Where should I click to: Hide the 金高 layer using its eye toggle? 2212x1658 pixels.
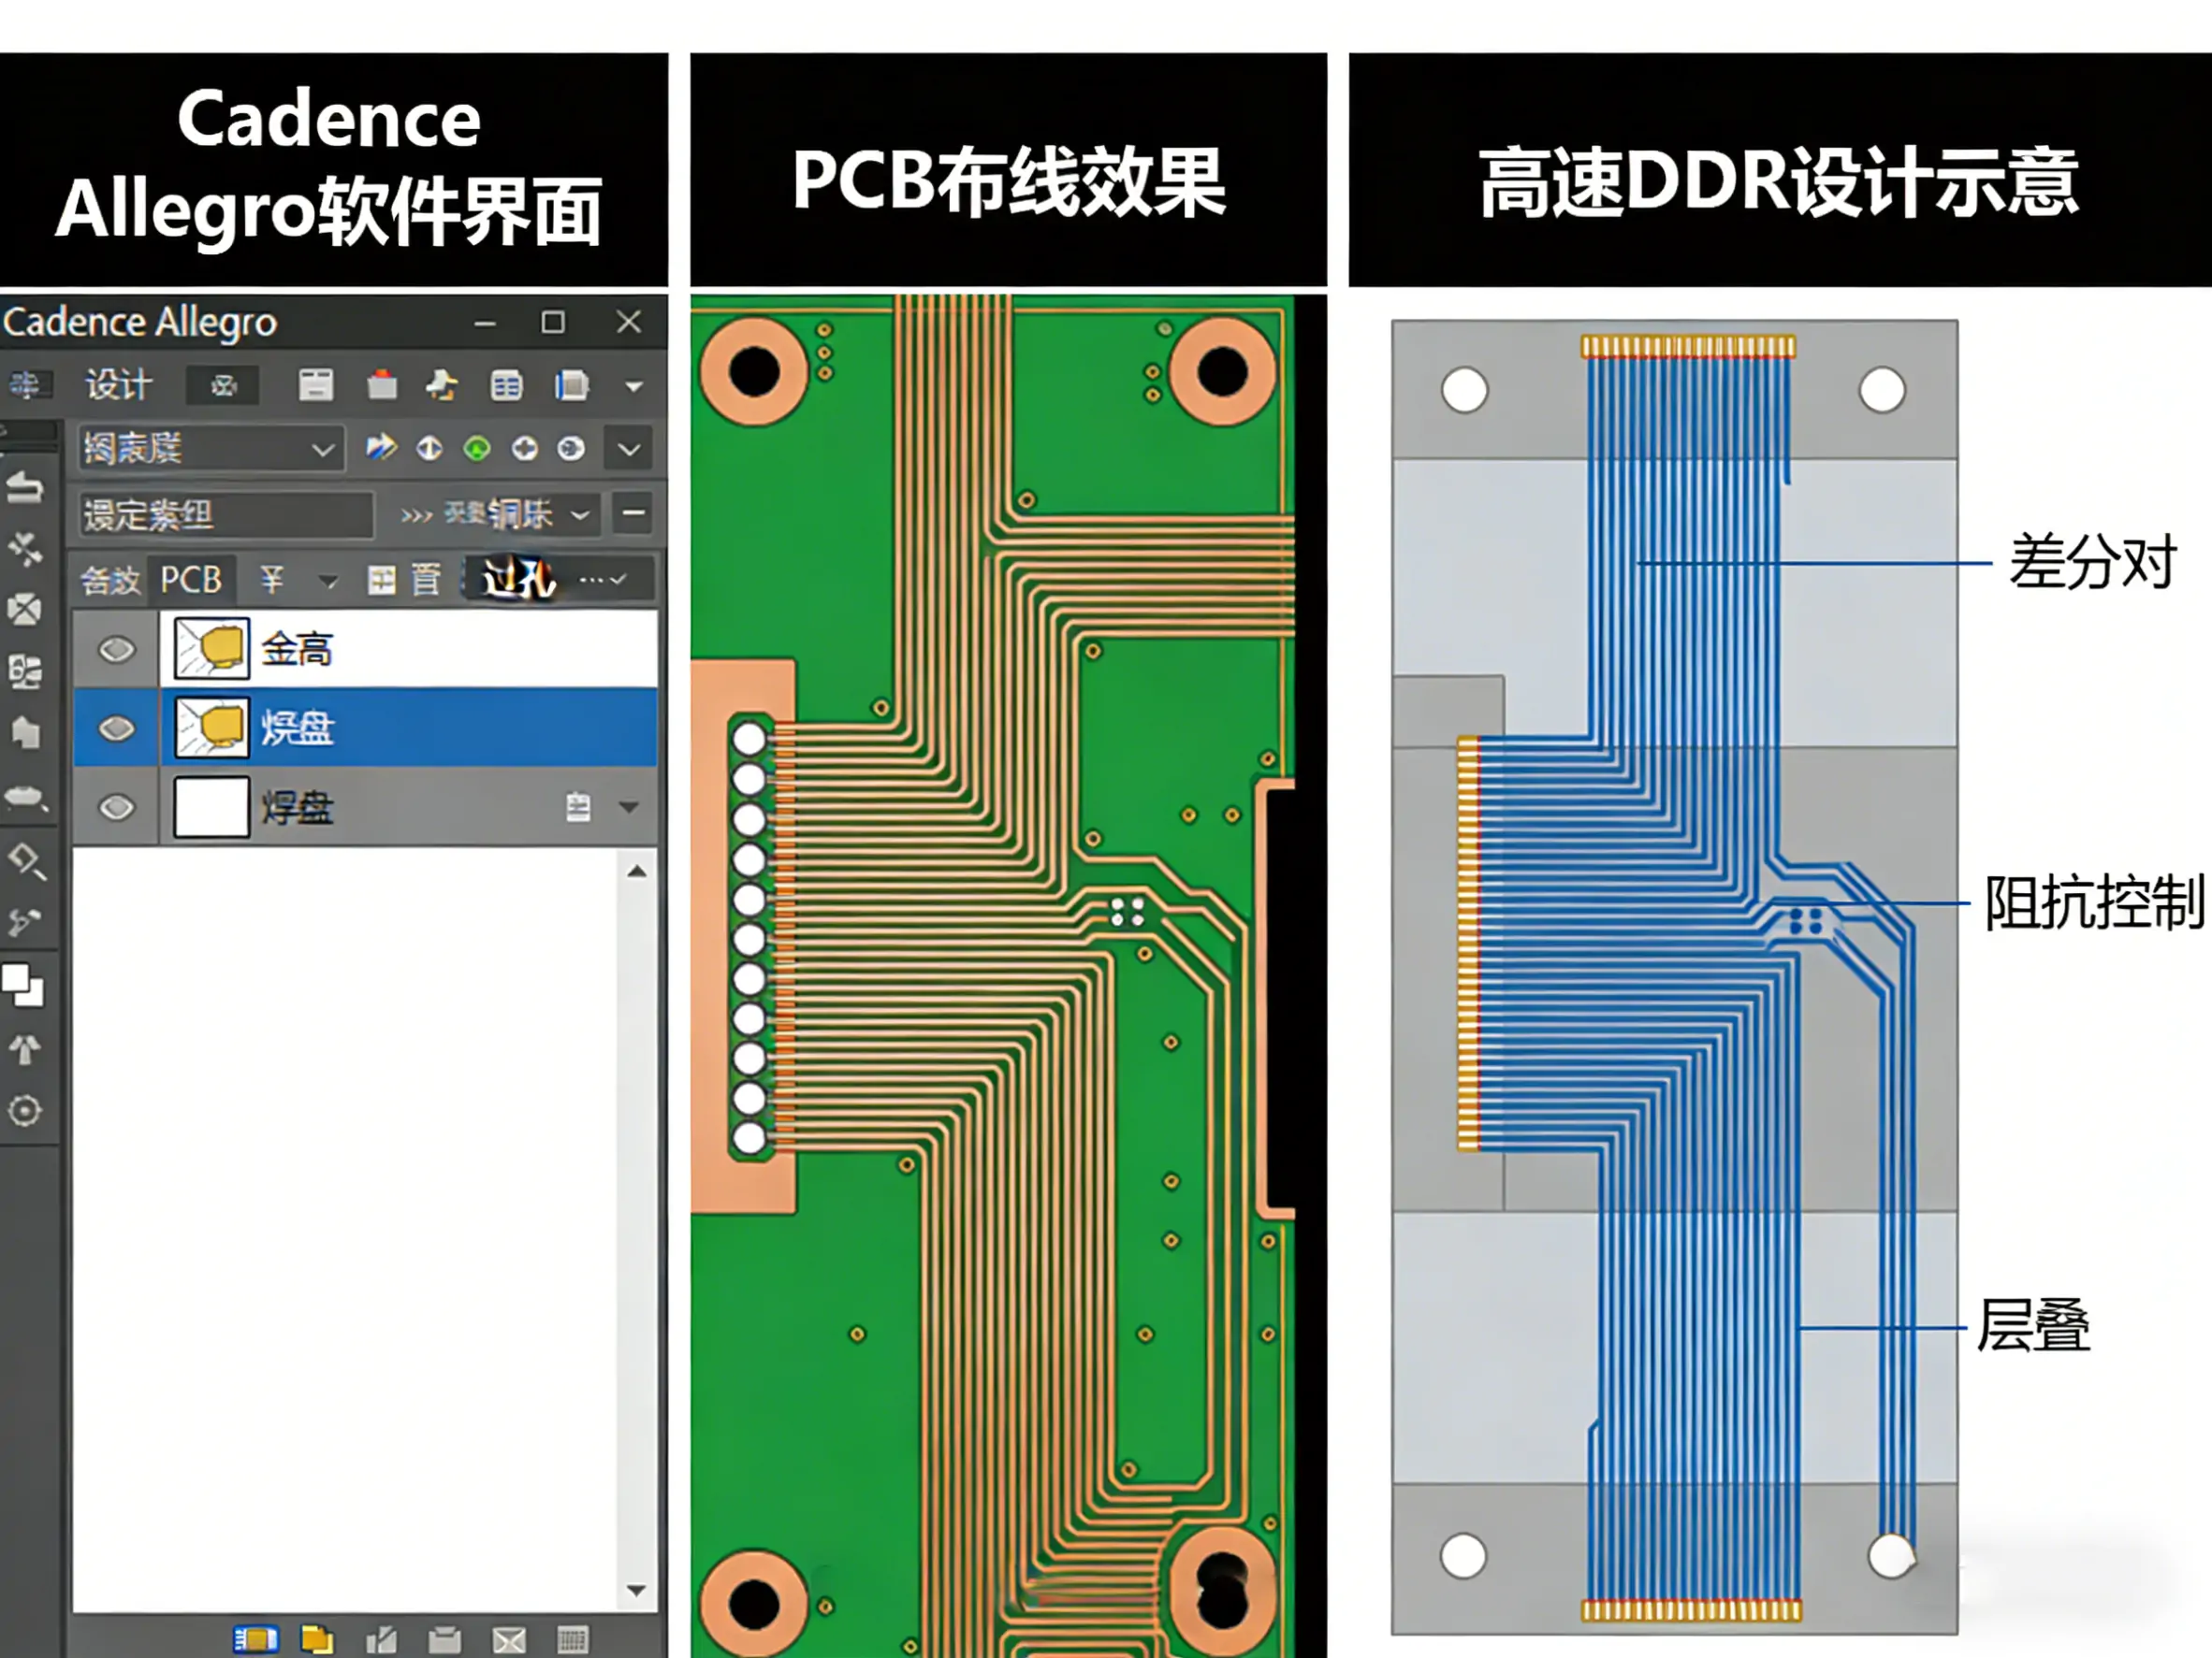[x=116, y=650]
